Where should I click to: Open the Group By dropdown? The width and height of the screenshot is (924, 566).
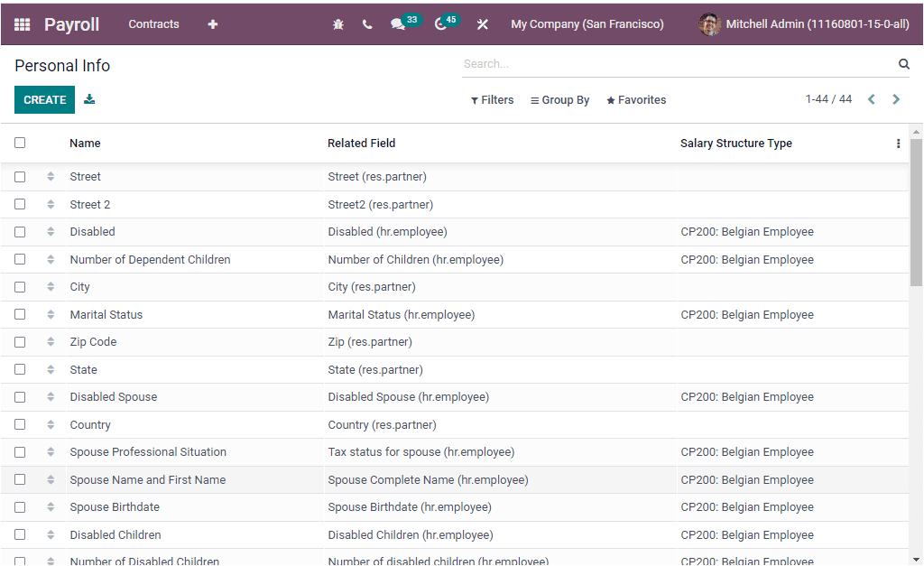pos(559,99)
